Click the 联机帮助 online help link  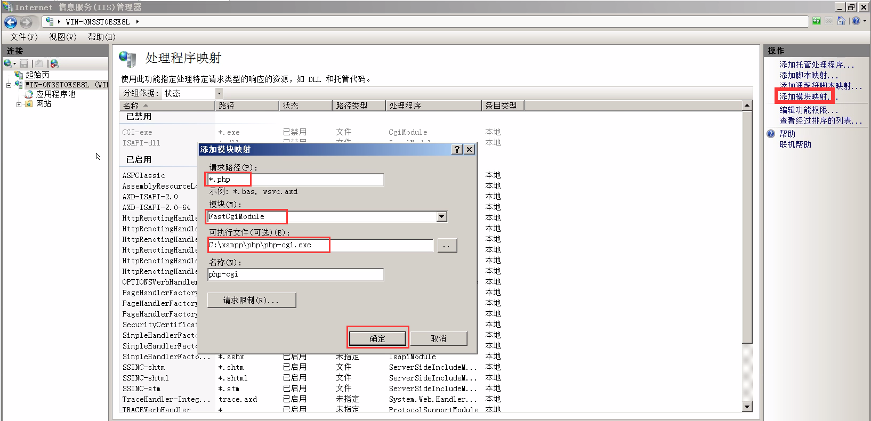point(795,144)
